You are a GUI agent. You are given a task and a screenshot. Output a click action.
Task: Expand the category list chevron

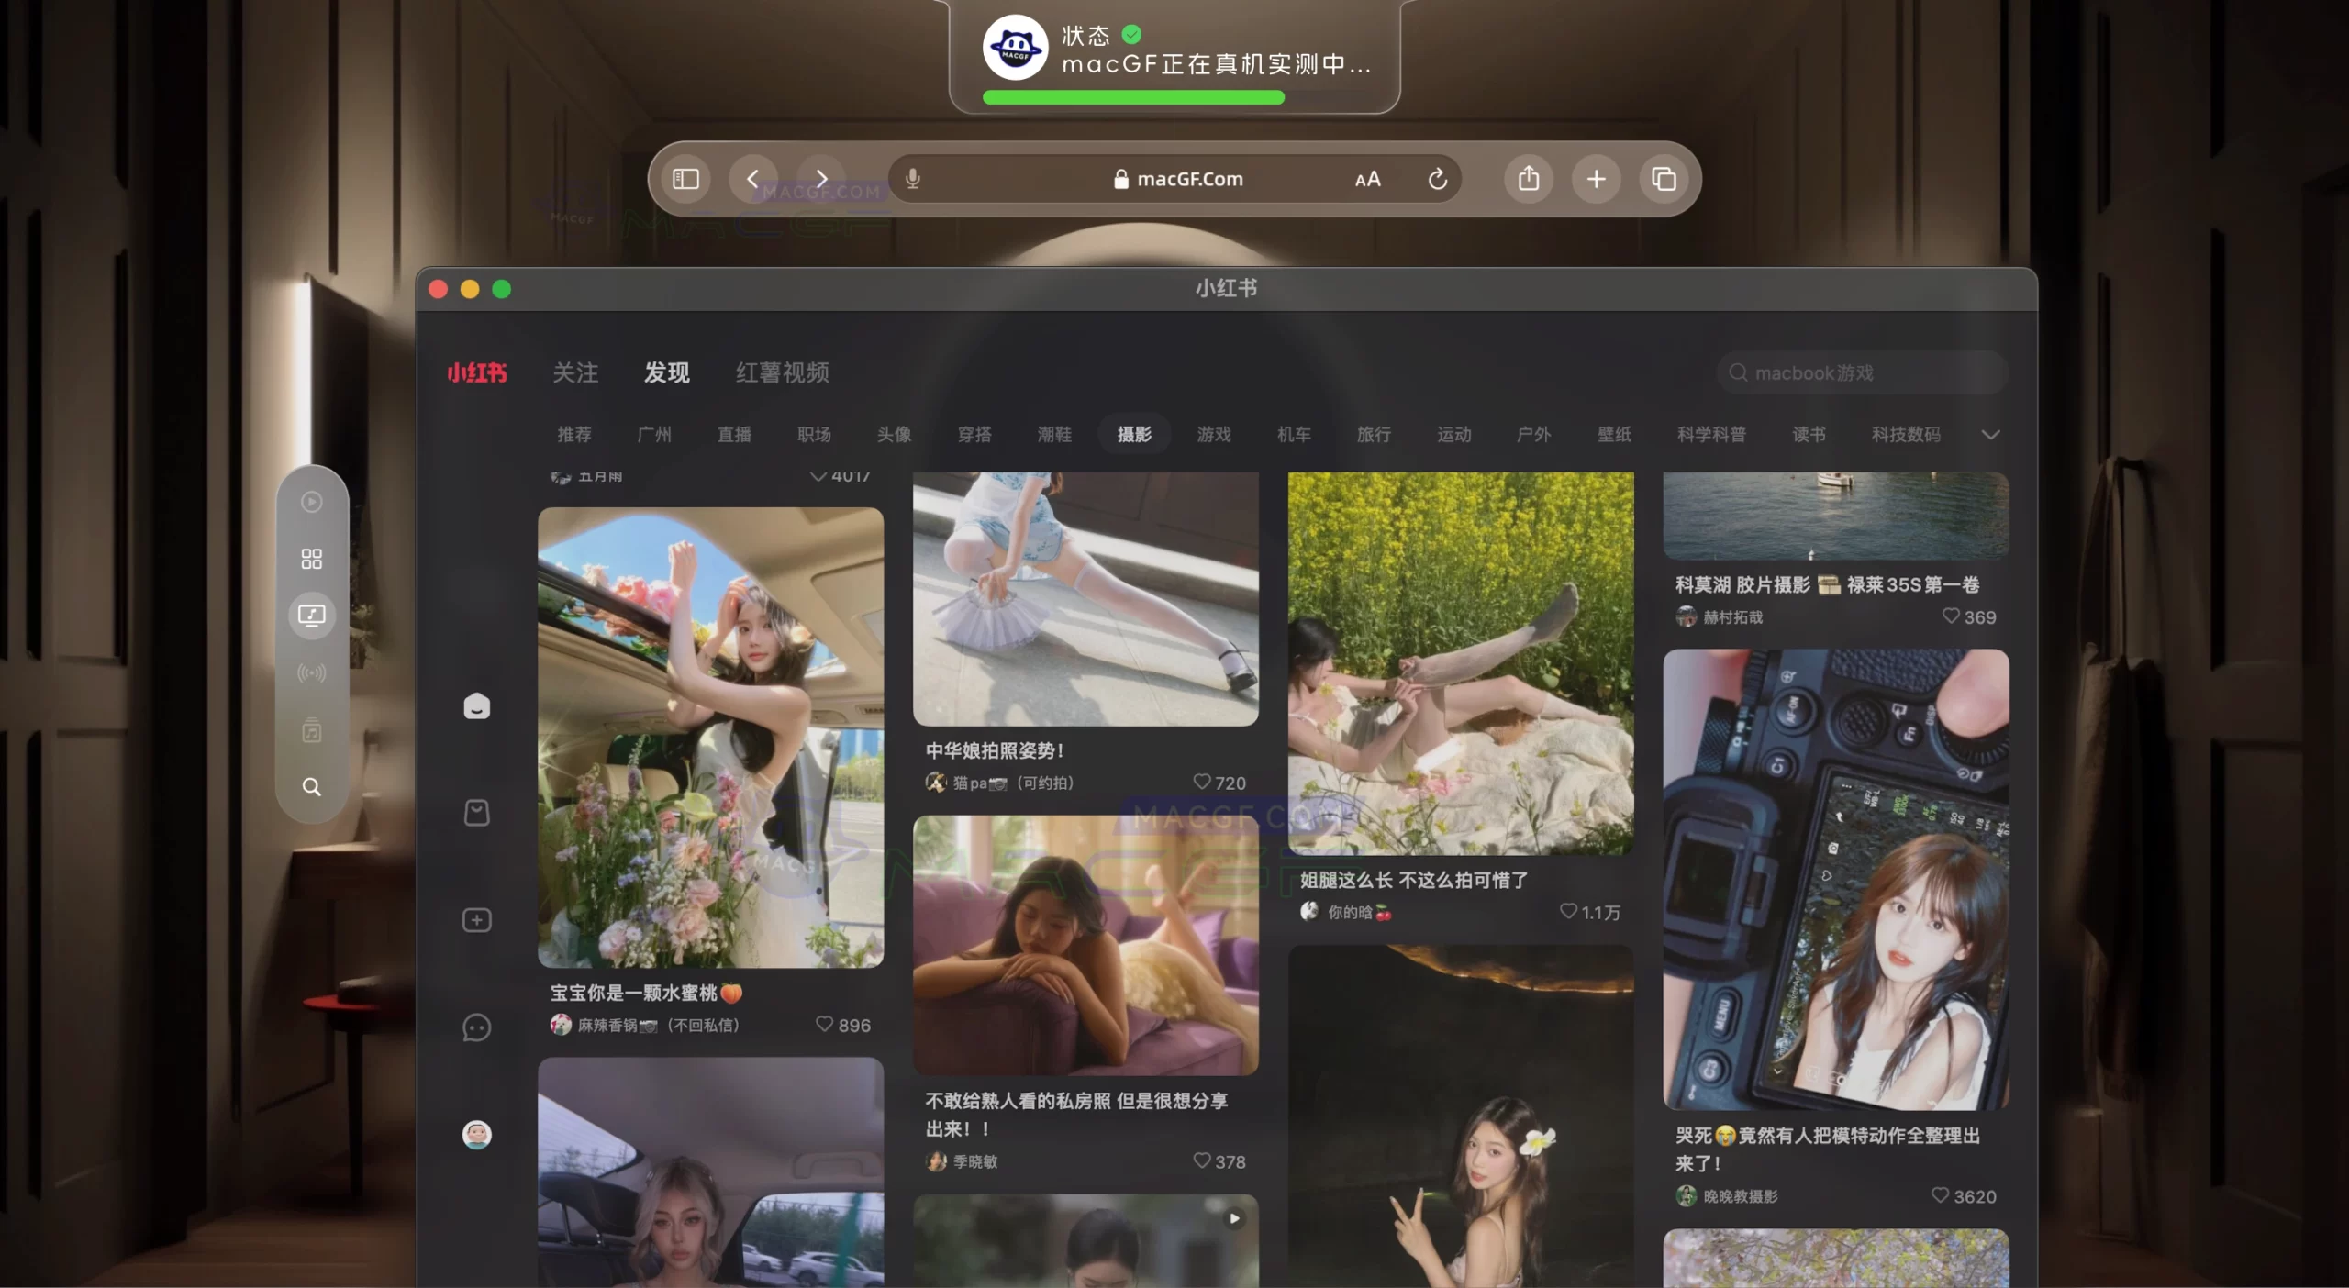1990,435
